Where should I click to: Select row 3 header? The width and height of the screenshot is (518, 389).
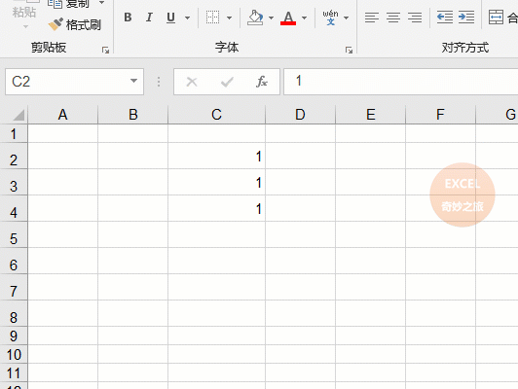click(14, 183)
